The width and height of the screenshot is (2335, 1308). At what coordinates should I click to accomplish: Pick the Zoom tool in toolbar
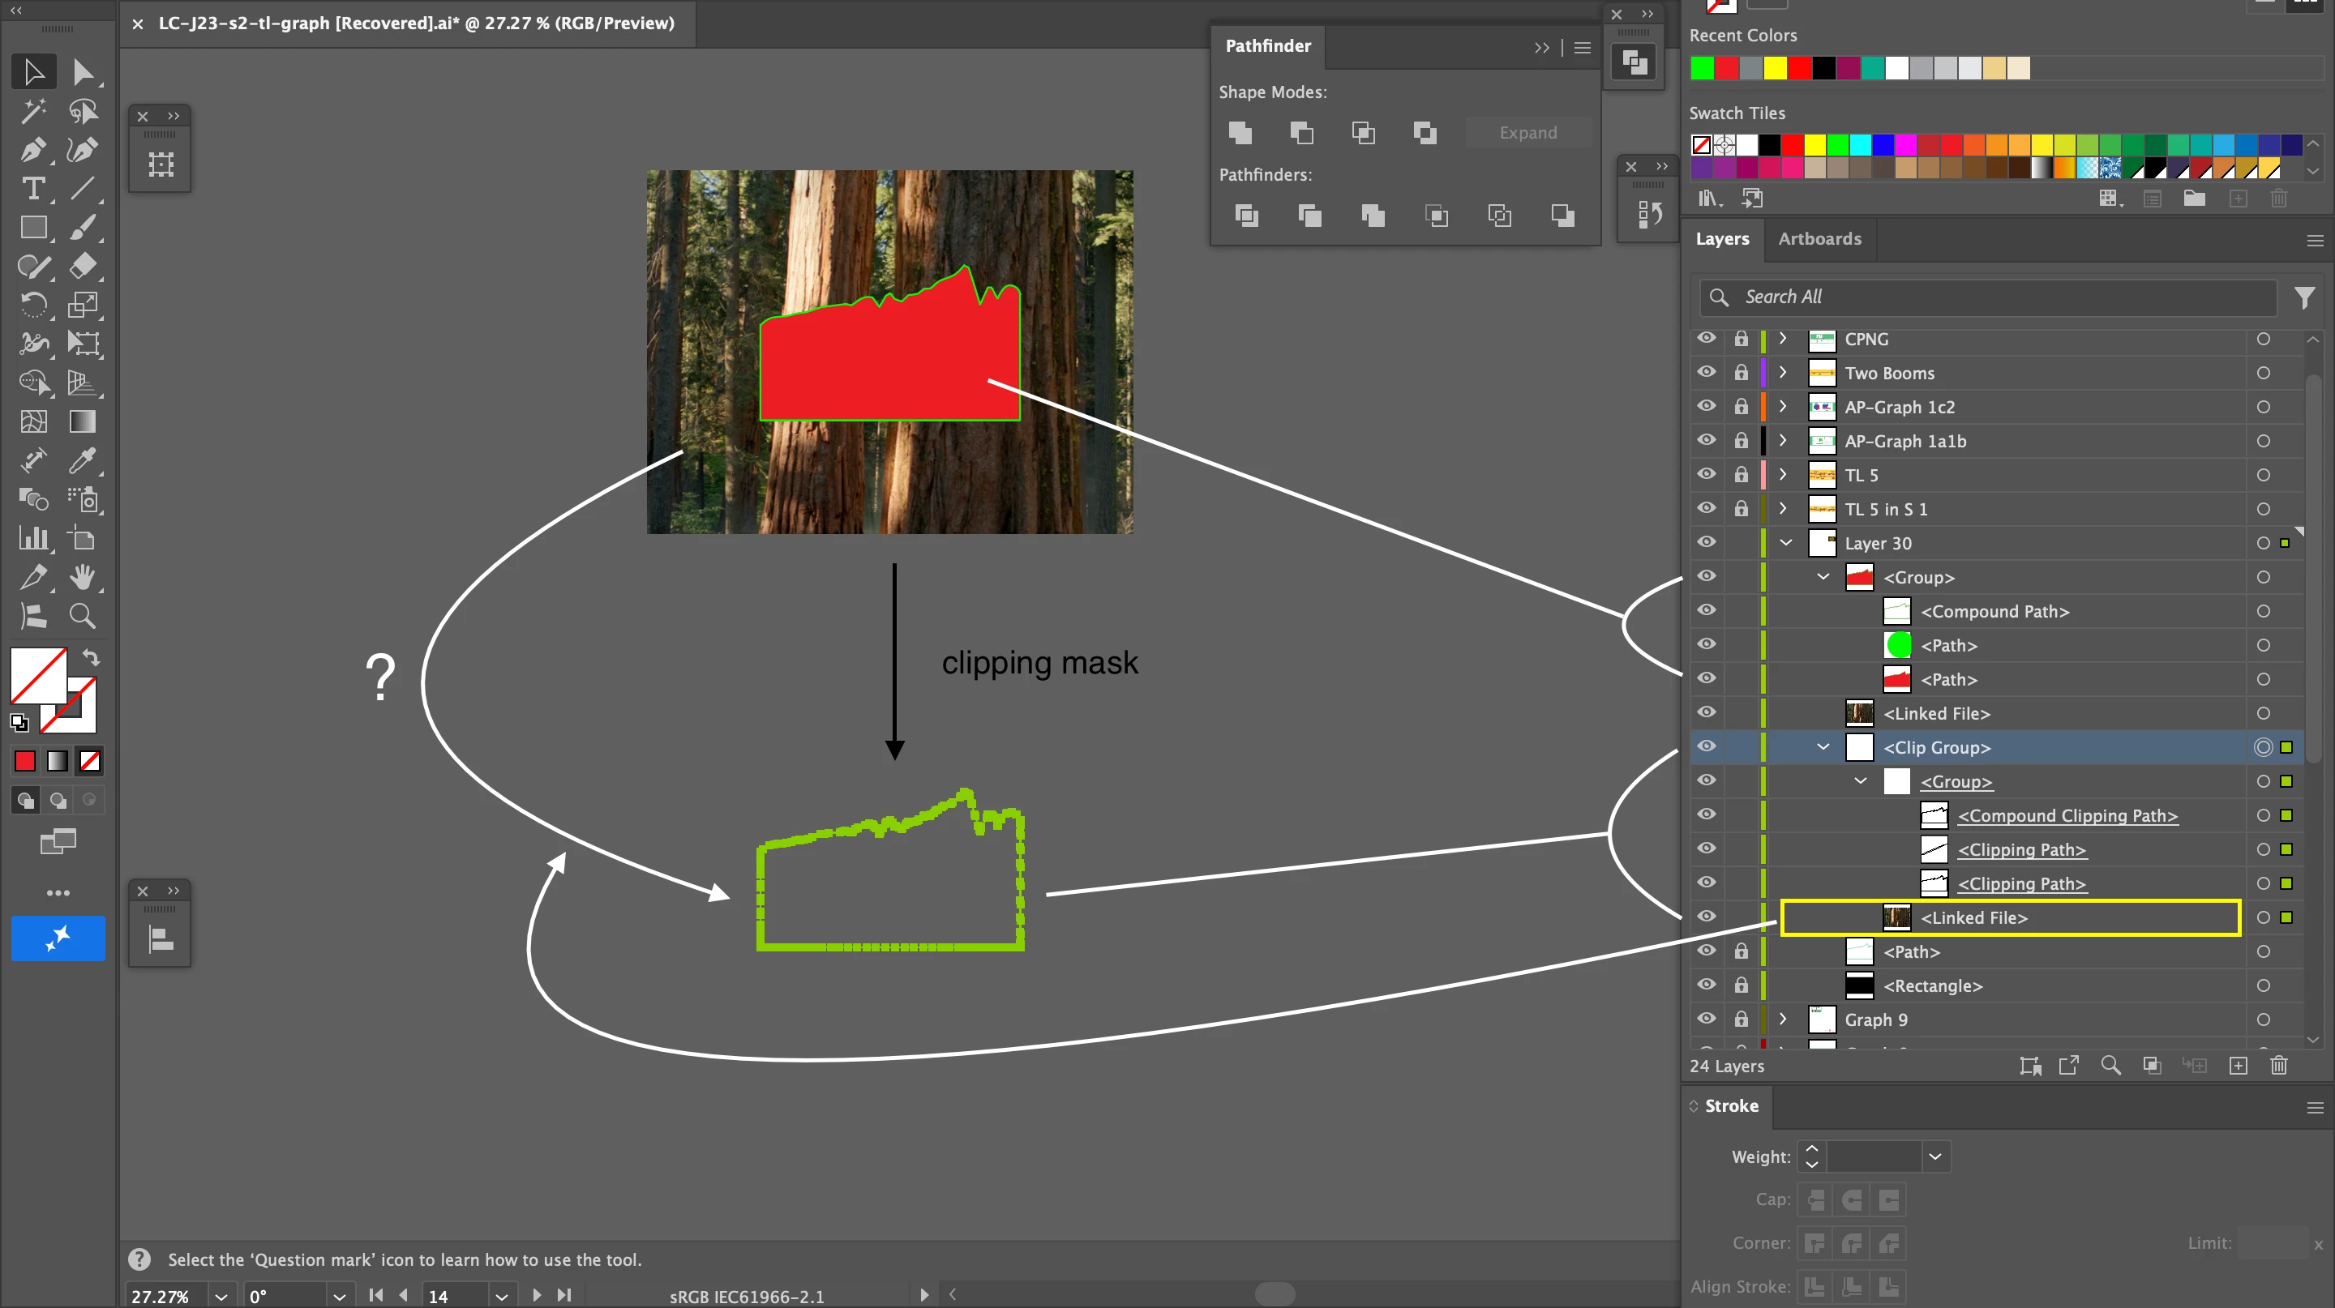coord(83,616)
